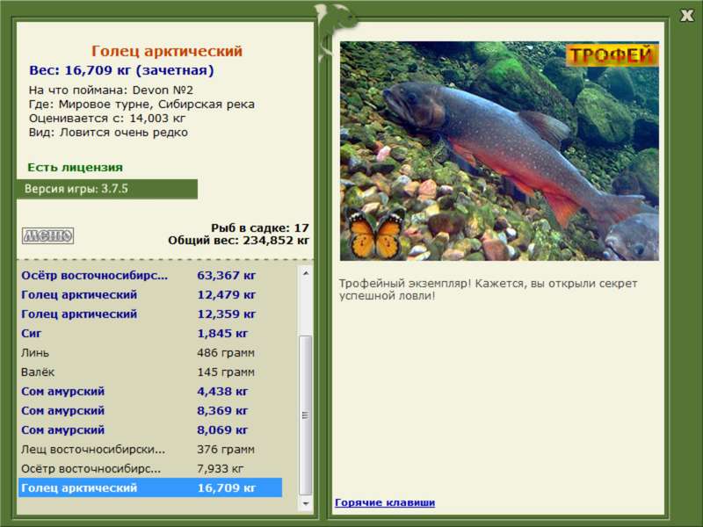Viewport: 703px width, 527px height.
Task: Select Сом амурский 8,369 кг row
Action: point(150,410)
